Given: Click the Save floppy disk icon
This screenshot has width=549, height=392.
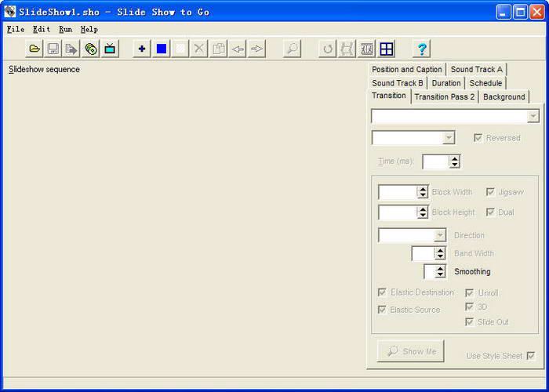Looking at the screenshot, I should pos(53,49).
